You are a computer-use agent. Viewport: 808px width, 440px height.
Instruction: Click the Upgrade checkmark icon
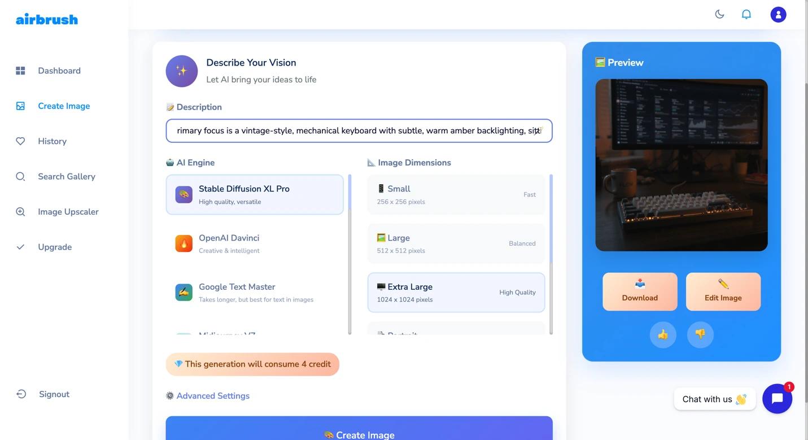pos(20,247)
